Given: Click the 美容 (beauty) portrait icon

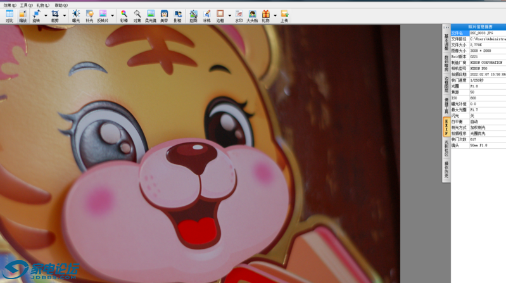Looking at the screenshot, I should point(164,16).
